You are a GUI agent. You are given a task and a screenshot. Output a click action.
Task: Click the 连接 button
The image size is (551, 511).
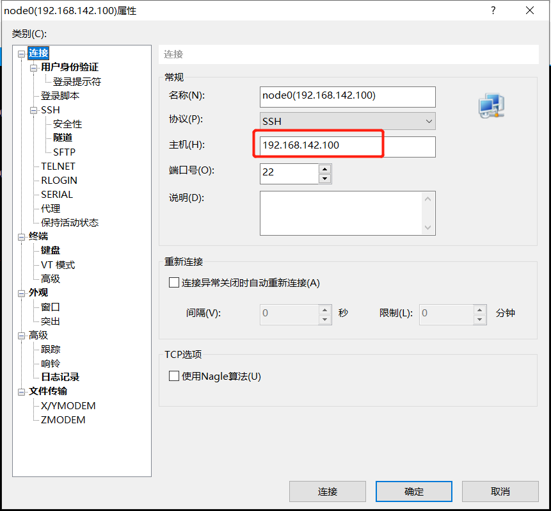(328, 491)
